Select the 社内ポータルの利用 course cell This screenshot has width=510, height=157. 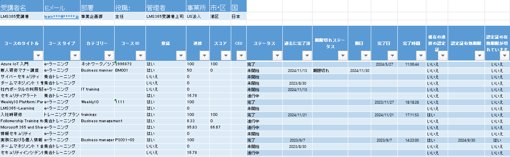coord(21,89)
